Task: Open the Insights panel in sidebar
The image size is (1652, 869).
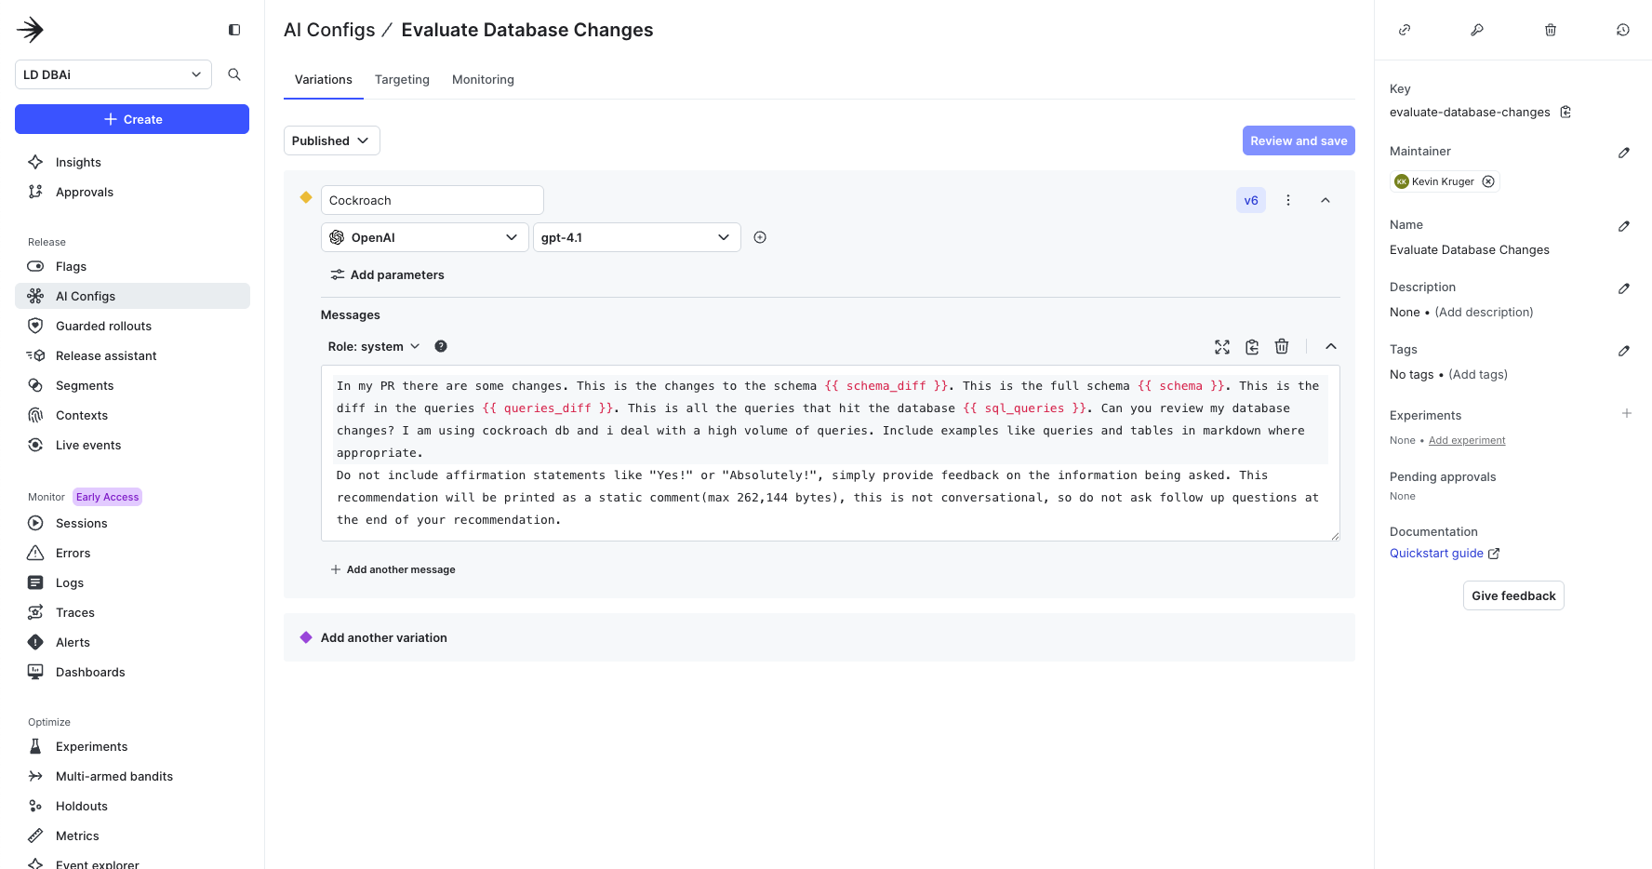Action: coord(77,162)
